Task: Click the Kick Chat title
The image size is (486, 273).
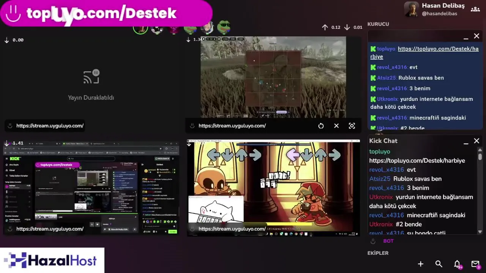Action: point(383,141)
